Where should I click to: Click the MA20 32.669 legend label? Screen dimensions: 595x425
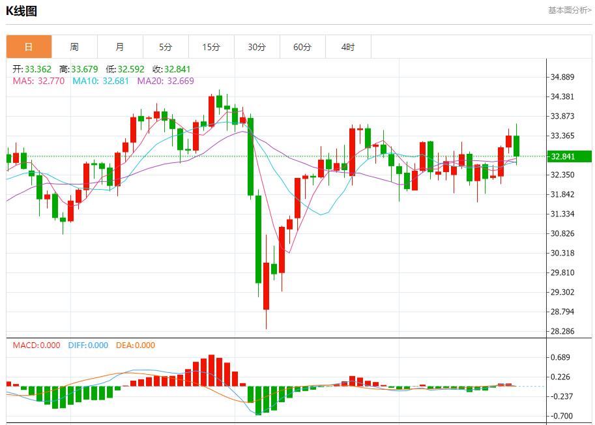166,81
